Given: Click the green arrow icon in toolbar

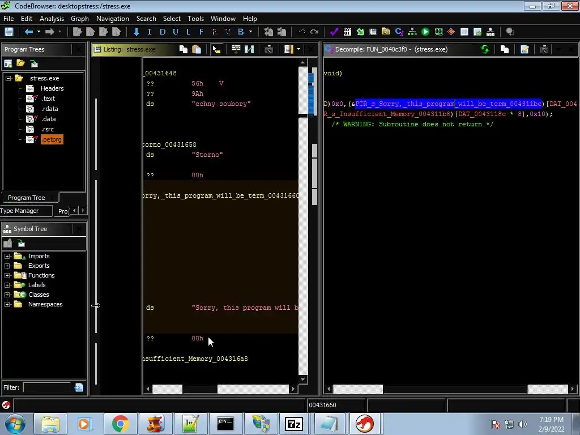Looking at the screenshot, I should tap(360, 32).
